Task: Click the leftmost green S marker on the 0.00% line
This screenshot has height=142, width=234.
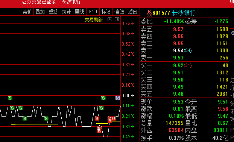Action: 10,98
